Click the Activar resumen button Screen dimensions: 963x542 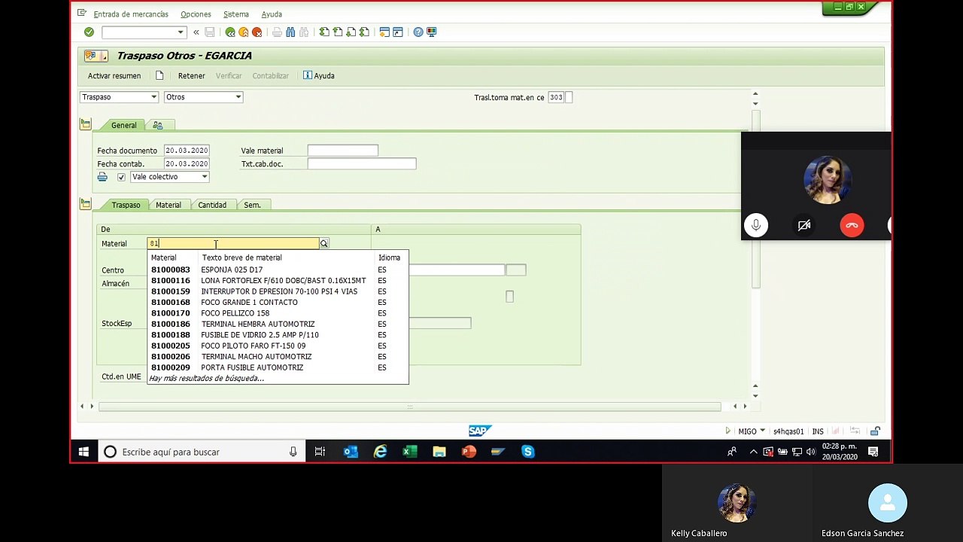point(114,76)
